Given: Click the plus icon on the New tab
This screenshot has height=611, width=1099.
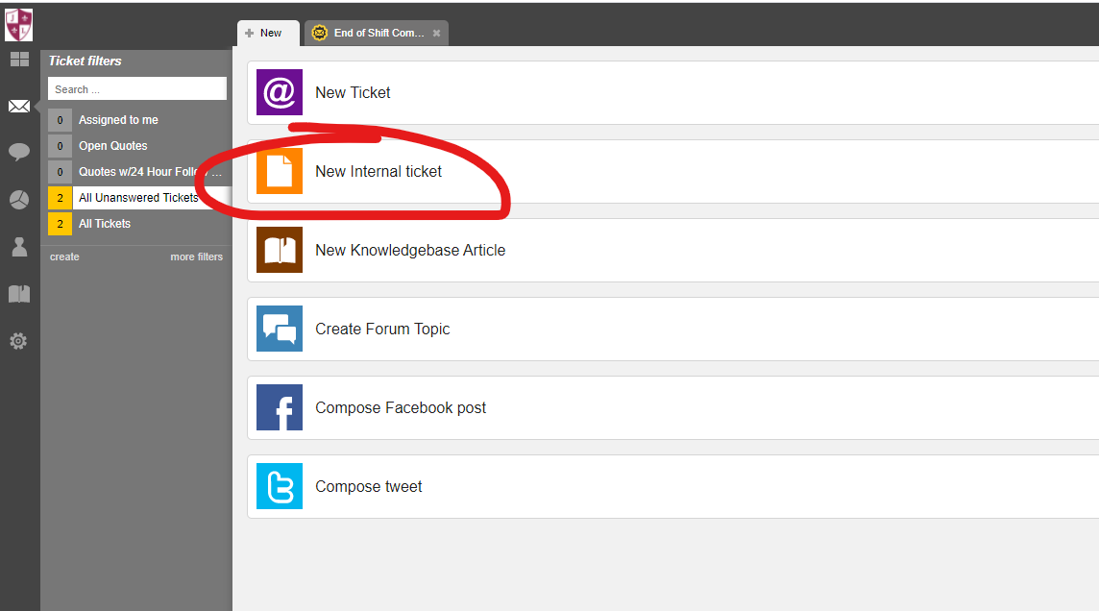Looking at the screenshot, I should click(x=250, y=33).
